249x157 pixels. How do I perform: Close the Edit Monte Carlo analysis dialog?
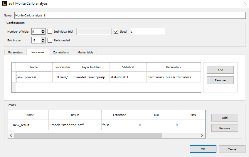[245, 3]
